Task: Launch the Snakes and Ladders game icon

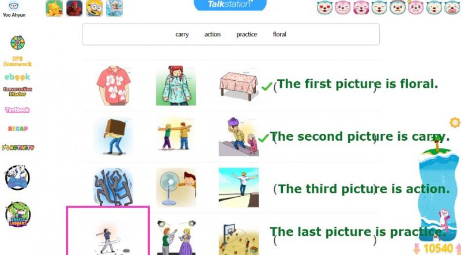Action: click(x=18, y=215)
